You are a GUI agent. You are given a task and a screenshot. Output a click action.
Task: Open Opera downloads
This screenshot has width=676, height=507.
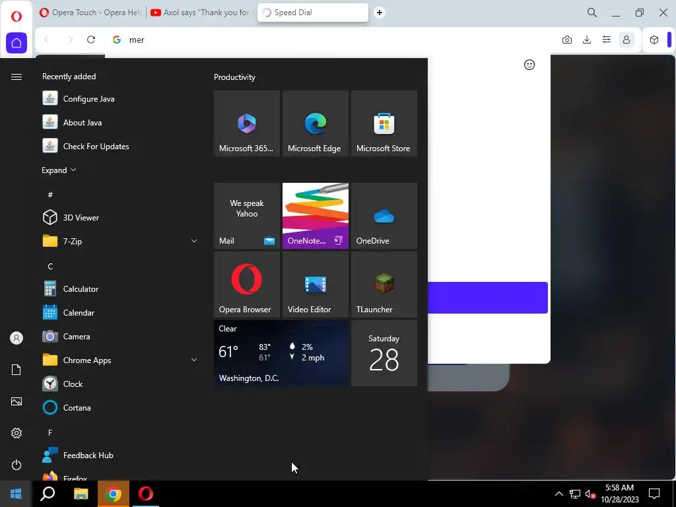[x=587, y=40]
